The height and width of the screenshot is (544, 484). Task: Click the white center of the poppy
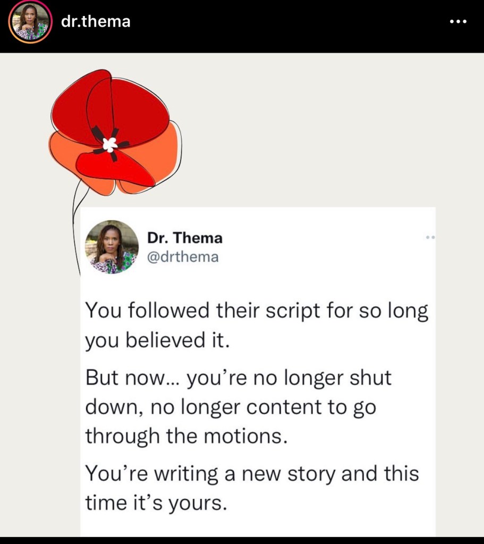(111, 143)
